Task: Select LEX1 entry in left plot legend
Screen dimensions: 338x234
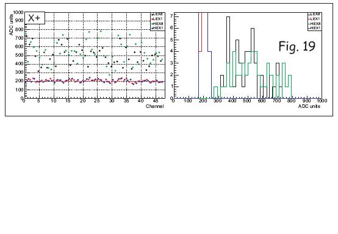Action: (x=157, y=19)
